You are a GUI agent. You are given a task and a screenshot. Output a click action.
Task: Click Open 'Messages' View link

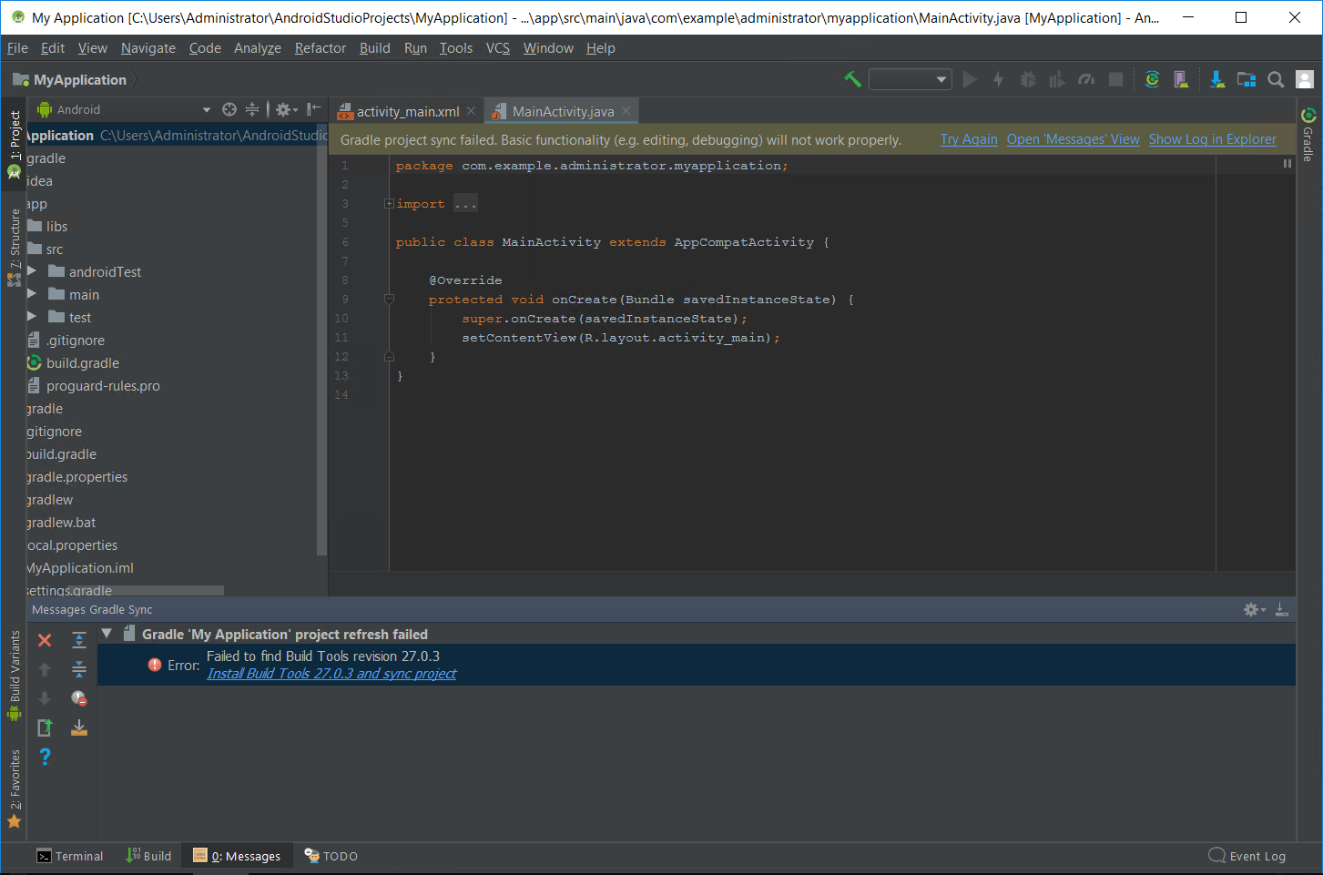coord(1073,139)
